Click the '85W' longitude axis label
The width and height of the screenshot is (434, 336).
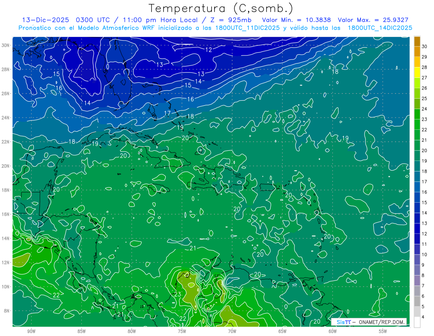[81, 331]
